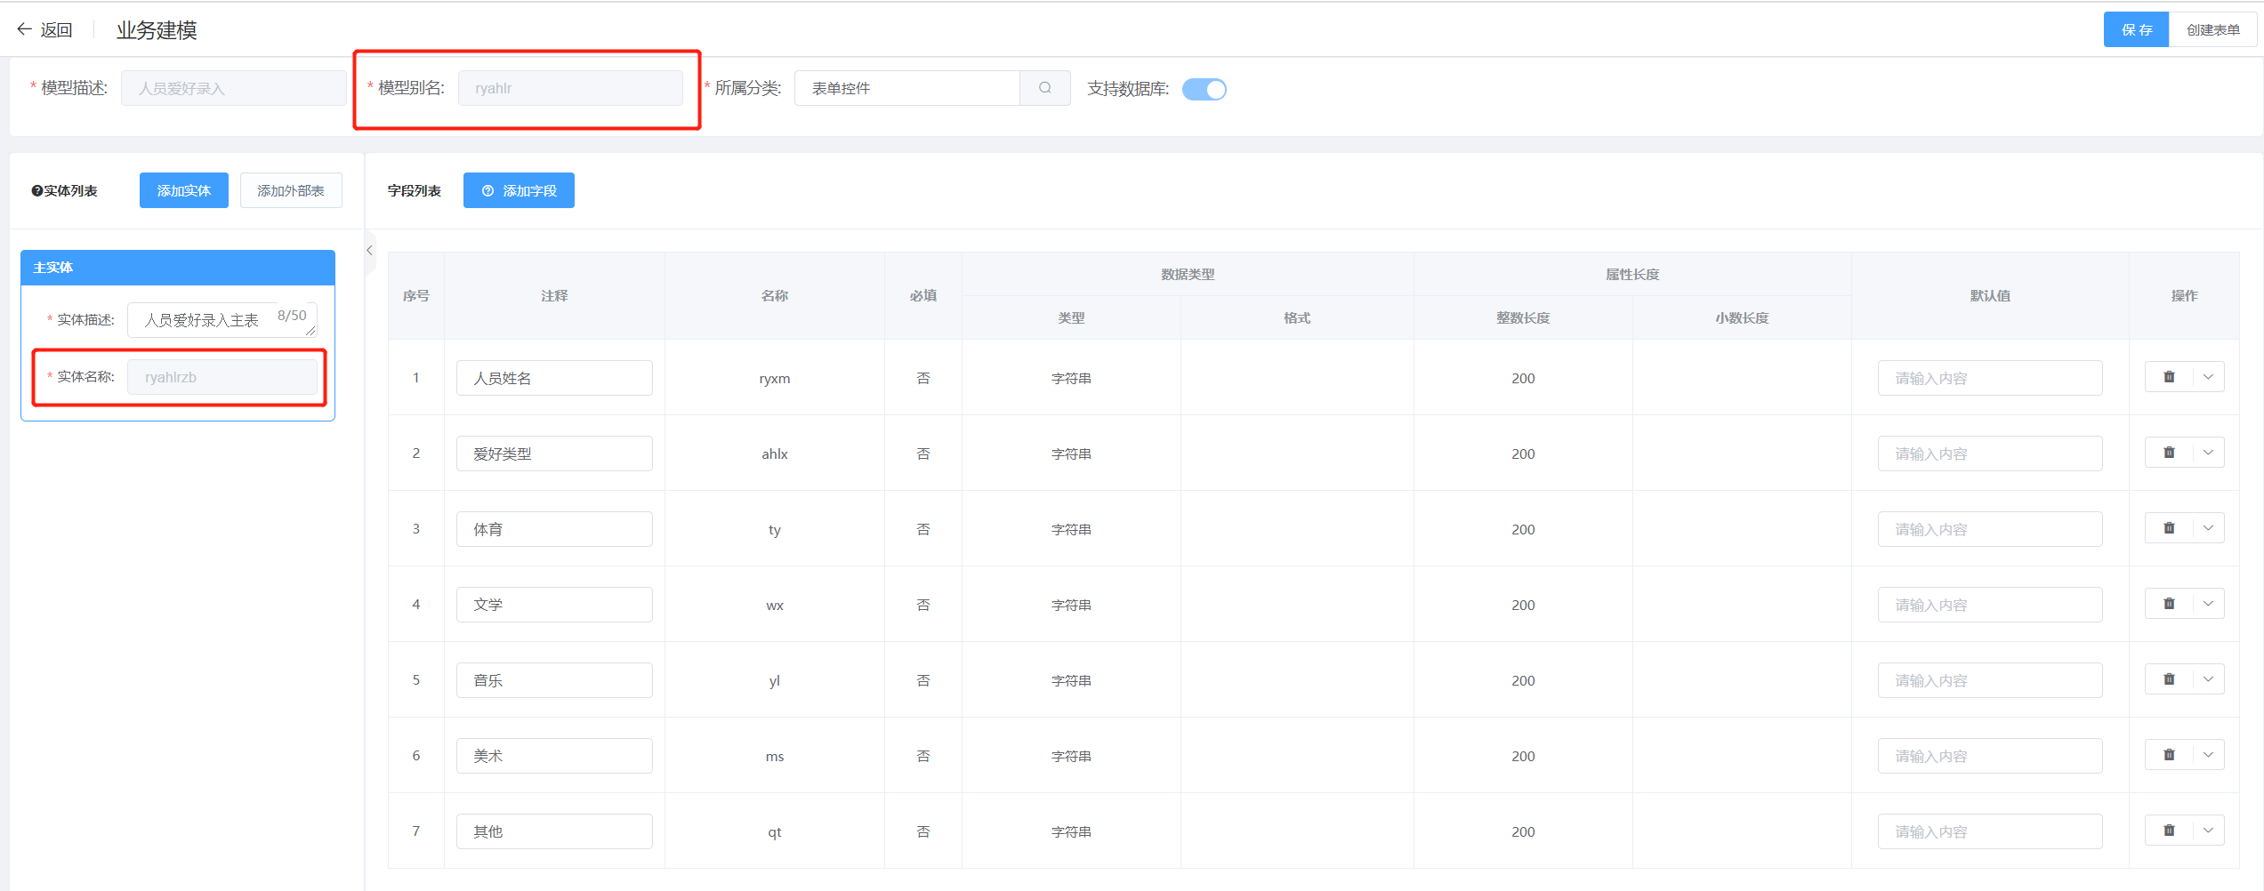The width and height of the screenshot is (2264, 891).
Task: Expand the action dropdown for 人员姓名 row
Action: pyautogui.click(x=2208, y=377)
